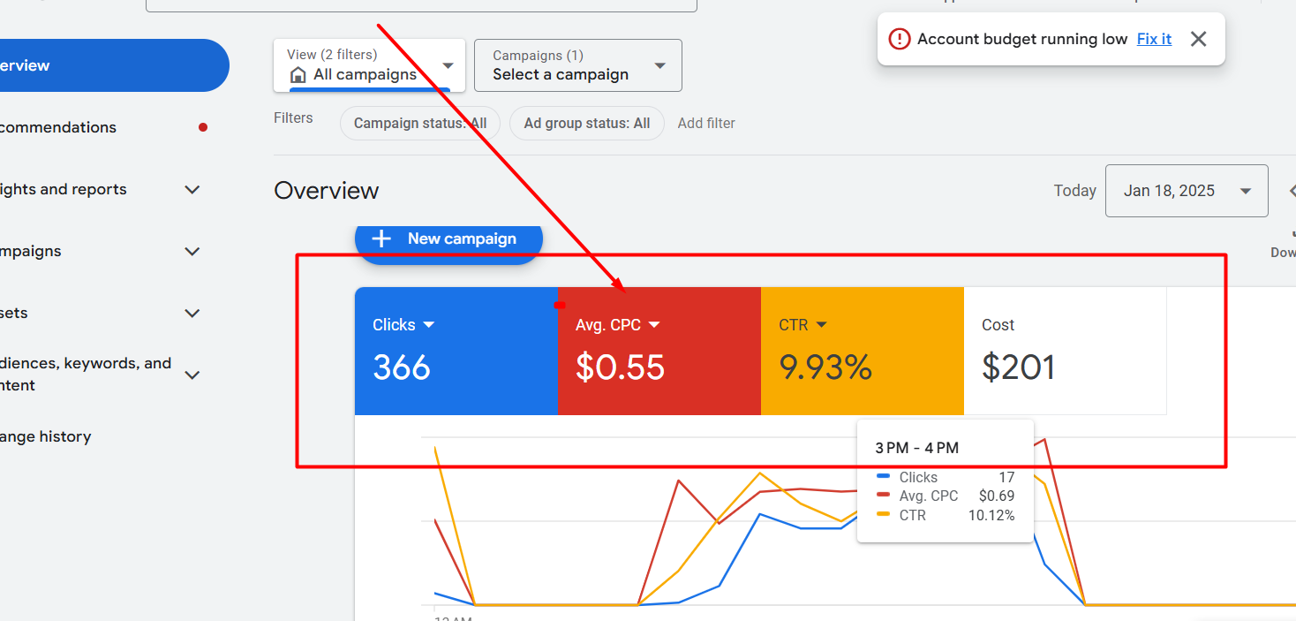Click the house icon in View filter

298,75
